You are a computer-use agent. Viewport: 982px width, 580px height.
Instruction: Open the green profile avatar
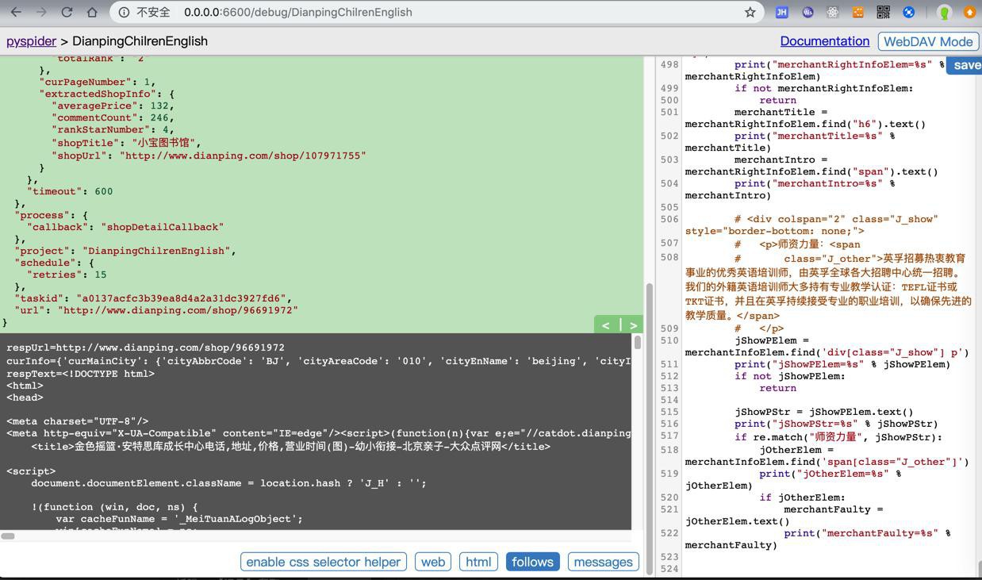944,12
